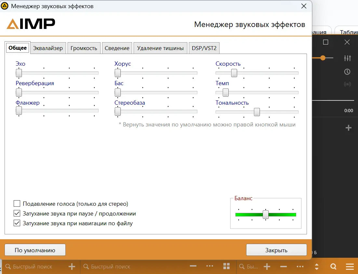The image size is (358, 274).
Task: Click the Тональность slider handle
Action: click(257, 112)
